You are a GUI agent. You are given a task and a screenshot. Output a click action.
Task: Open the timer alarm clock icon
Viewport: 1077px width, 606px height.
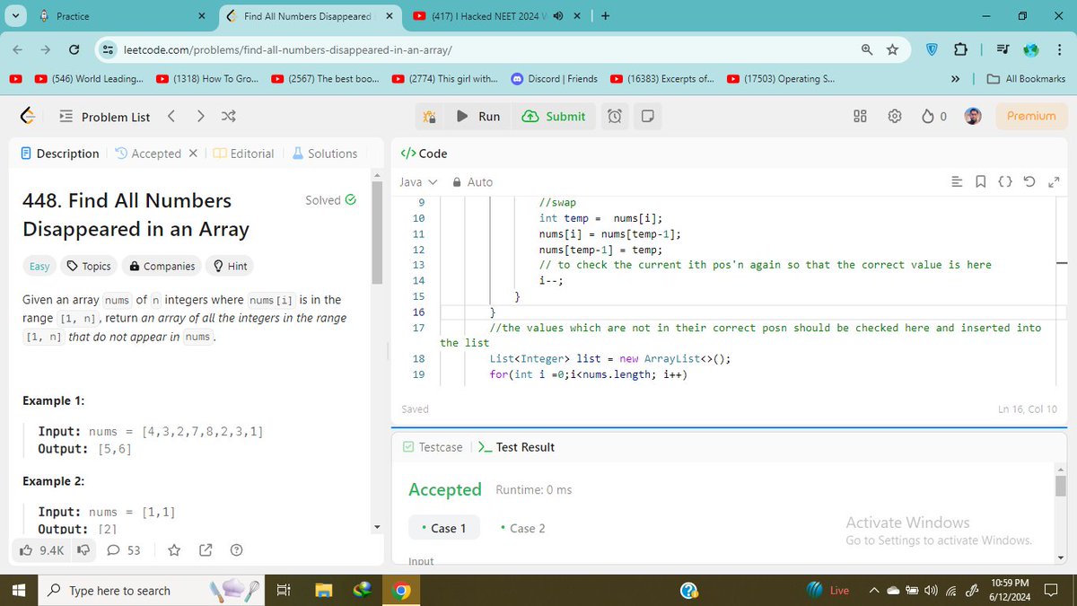(x=615, y=117)
